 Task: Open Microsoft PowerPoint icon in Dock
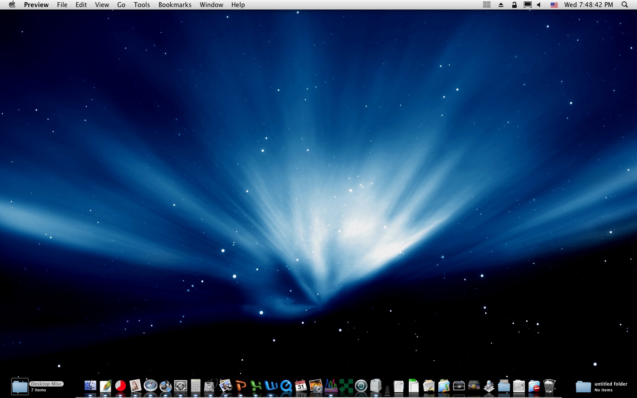click(241, 386)
